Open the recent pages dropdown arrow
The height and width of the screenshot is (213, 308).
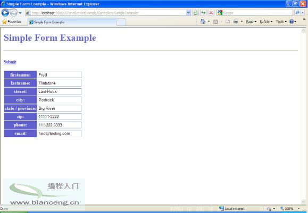click(x=20, y=13)
